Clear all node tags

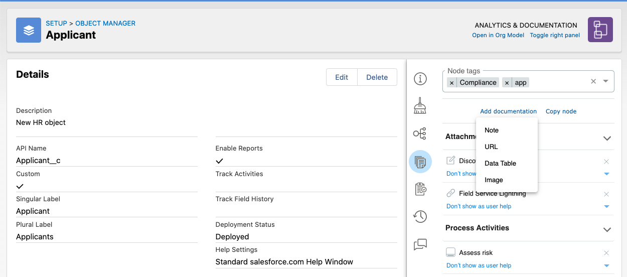click(x=593, y=81)
